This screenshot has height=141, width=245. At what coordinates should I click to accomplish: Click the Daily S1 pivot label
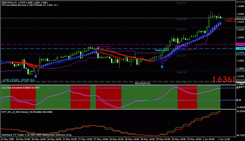[181, 56]
